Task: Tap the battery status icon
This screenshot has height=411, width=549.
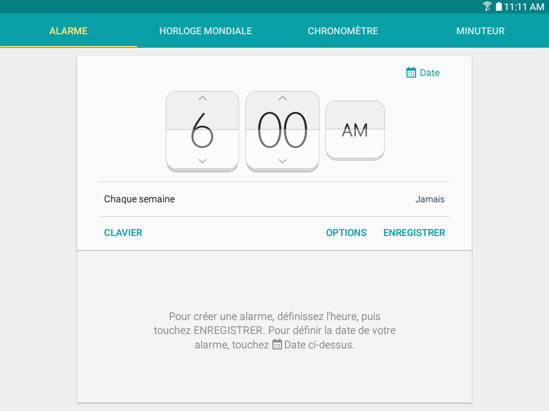Action: click(499, 6)
